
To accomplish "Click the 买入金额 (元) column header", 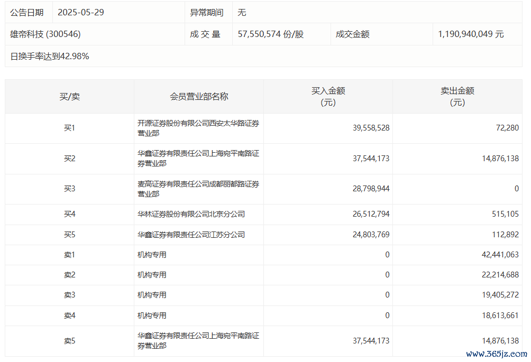I will [328, 96].
